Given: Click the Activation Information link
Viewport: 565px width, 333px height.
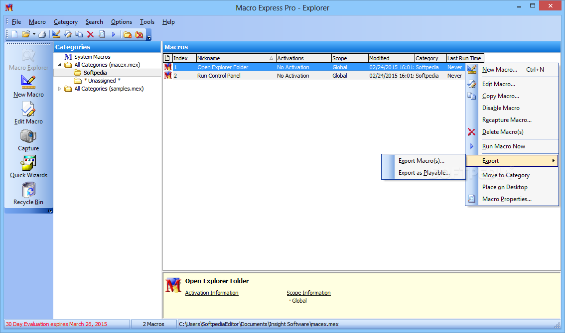Looking at the screenshot, I should click(x=212, y=293).
